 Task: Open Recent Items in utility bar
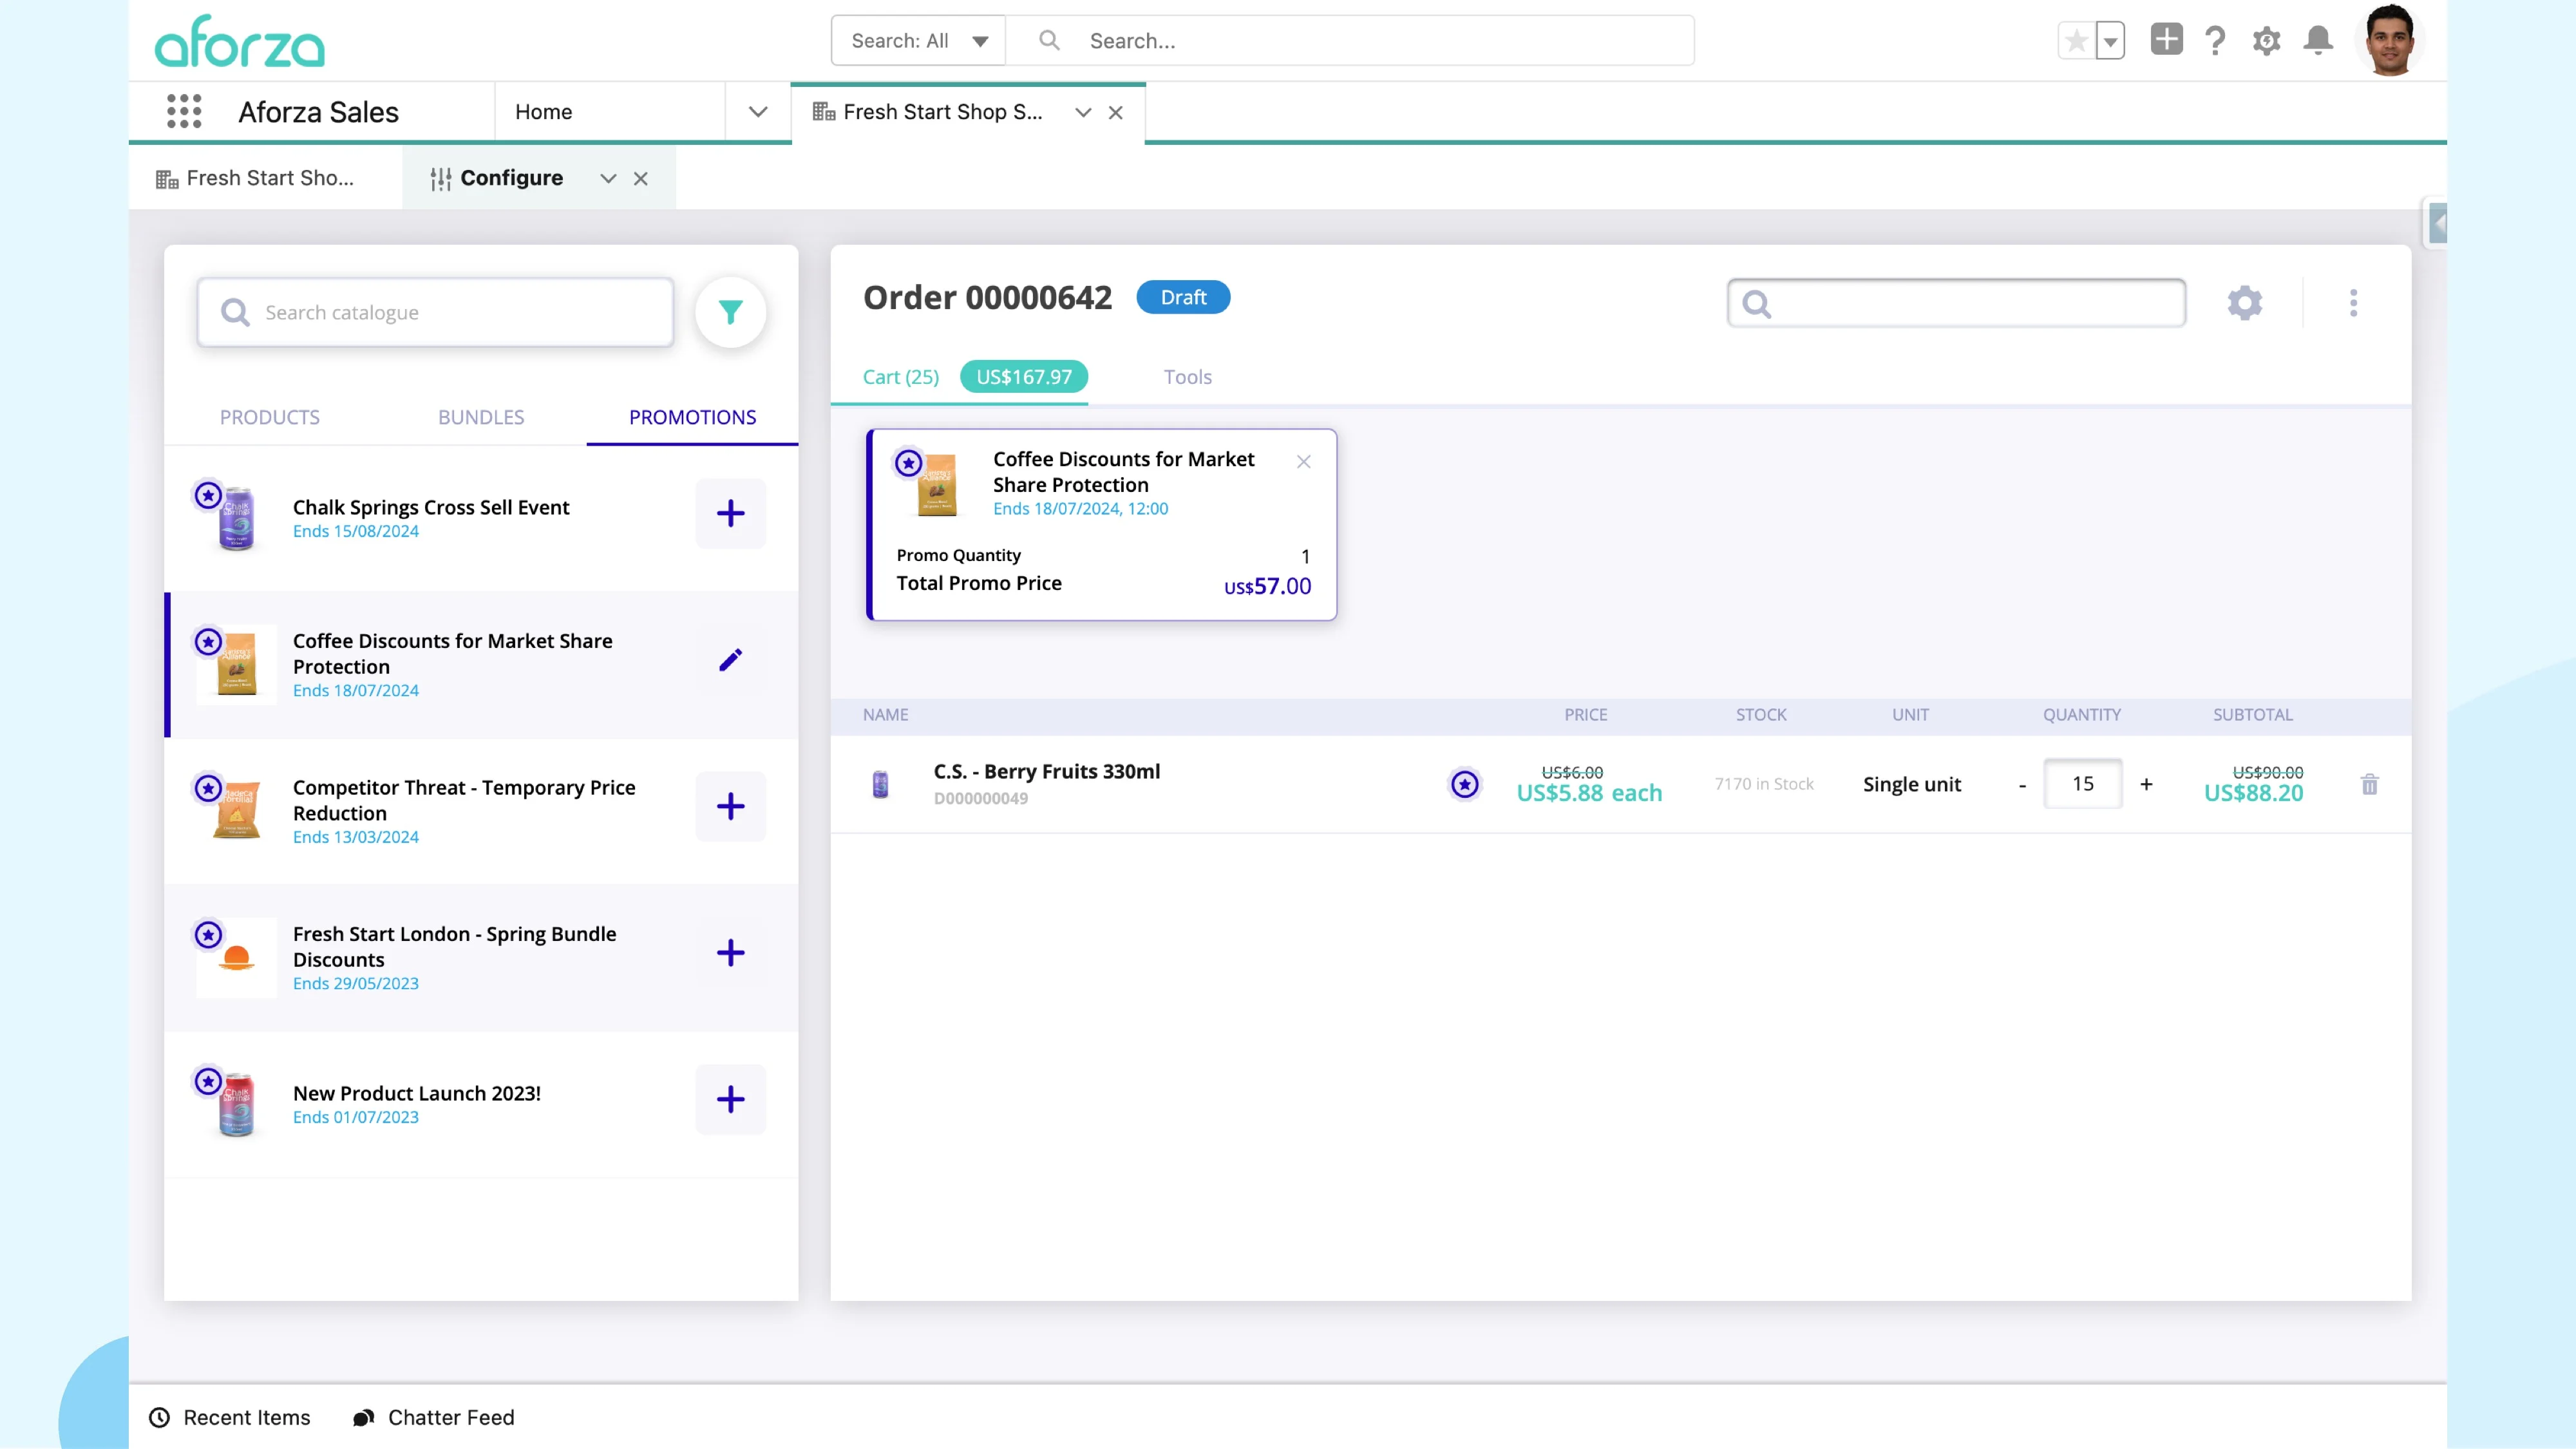point(230,1418)
